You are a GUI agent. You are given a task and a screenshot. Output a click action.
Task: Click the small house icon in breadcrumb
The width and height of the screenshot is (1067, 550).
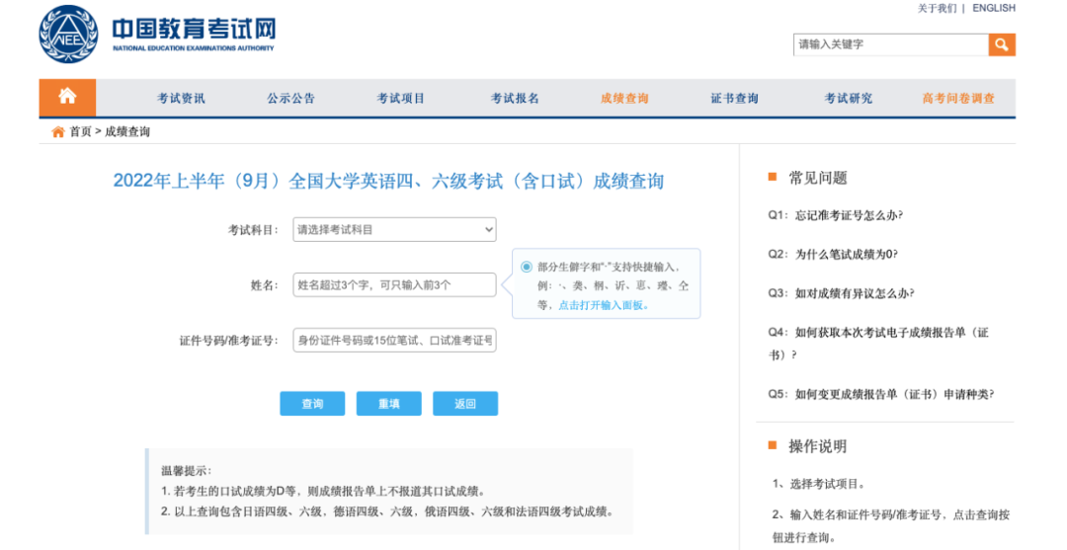(x=58, y=132)
